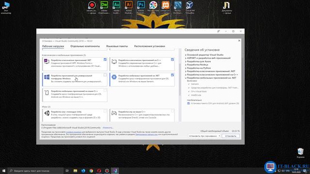Image resolution: width=310 pixels, height=174 pixels.
Task: Open the Bandicam recorder desktop shortcut
Action: 92,7
